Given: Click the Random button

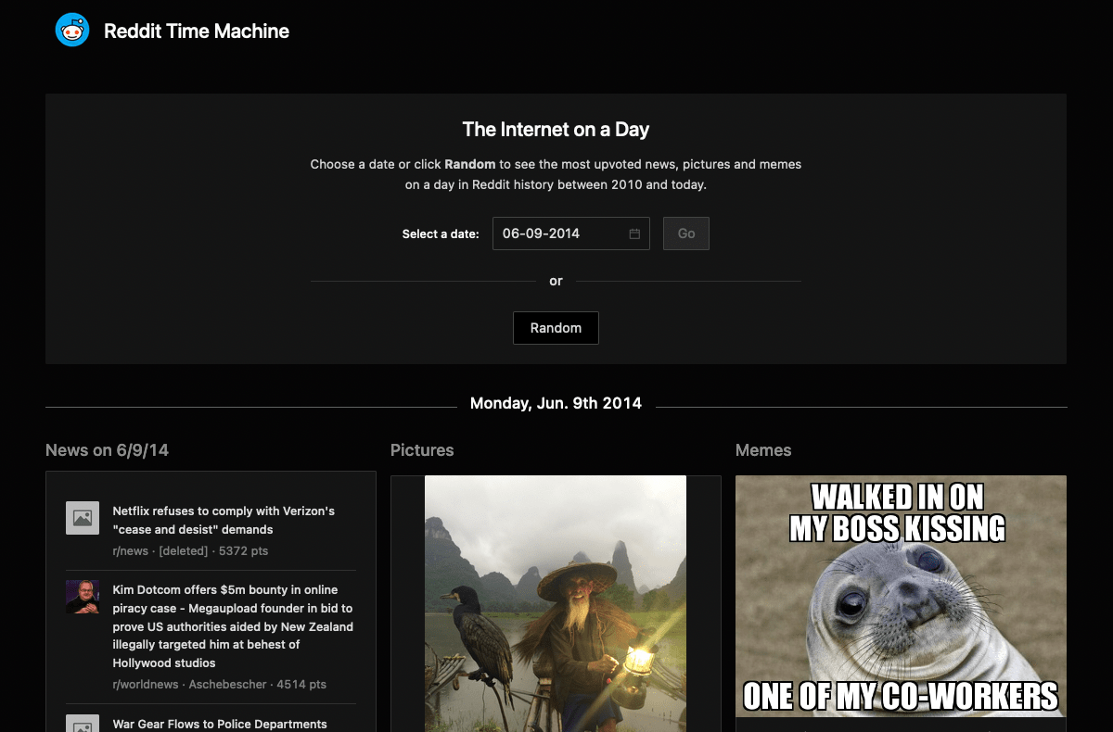Looking at the screenshot, I should 556,327.
